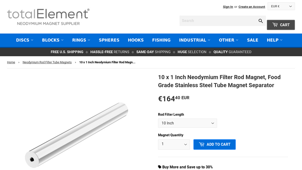Click the Add to Cart button
This screenshot has width=302, height=170.
click(214, 144)
